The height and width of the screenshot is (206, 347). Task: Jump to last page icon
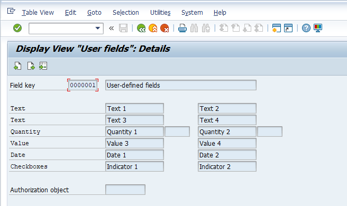click(259, 28)
